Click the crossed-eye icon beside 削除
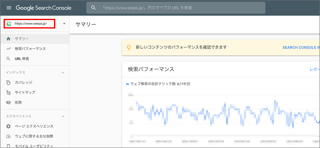The width and height of the screenshot is (320, 148). (8, 103)
